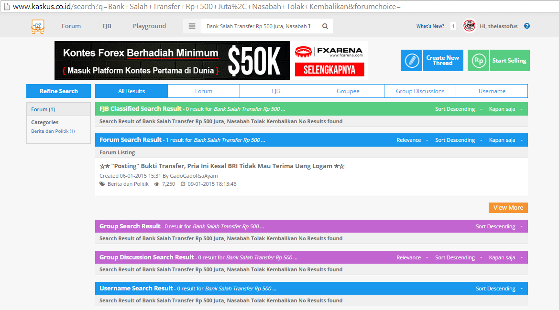Image resolution: width=559 pixels, height=310 pixels.
Task: Click the Kaskus logo icon
Action: point(38,27)
